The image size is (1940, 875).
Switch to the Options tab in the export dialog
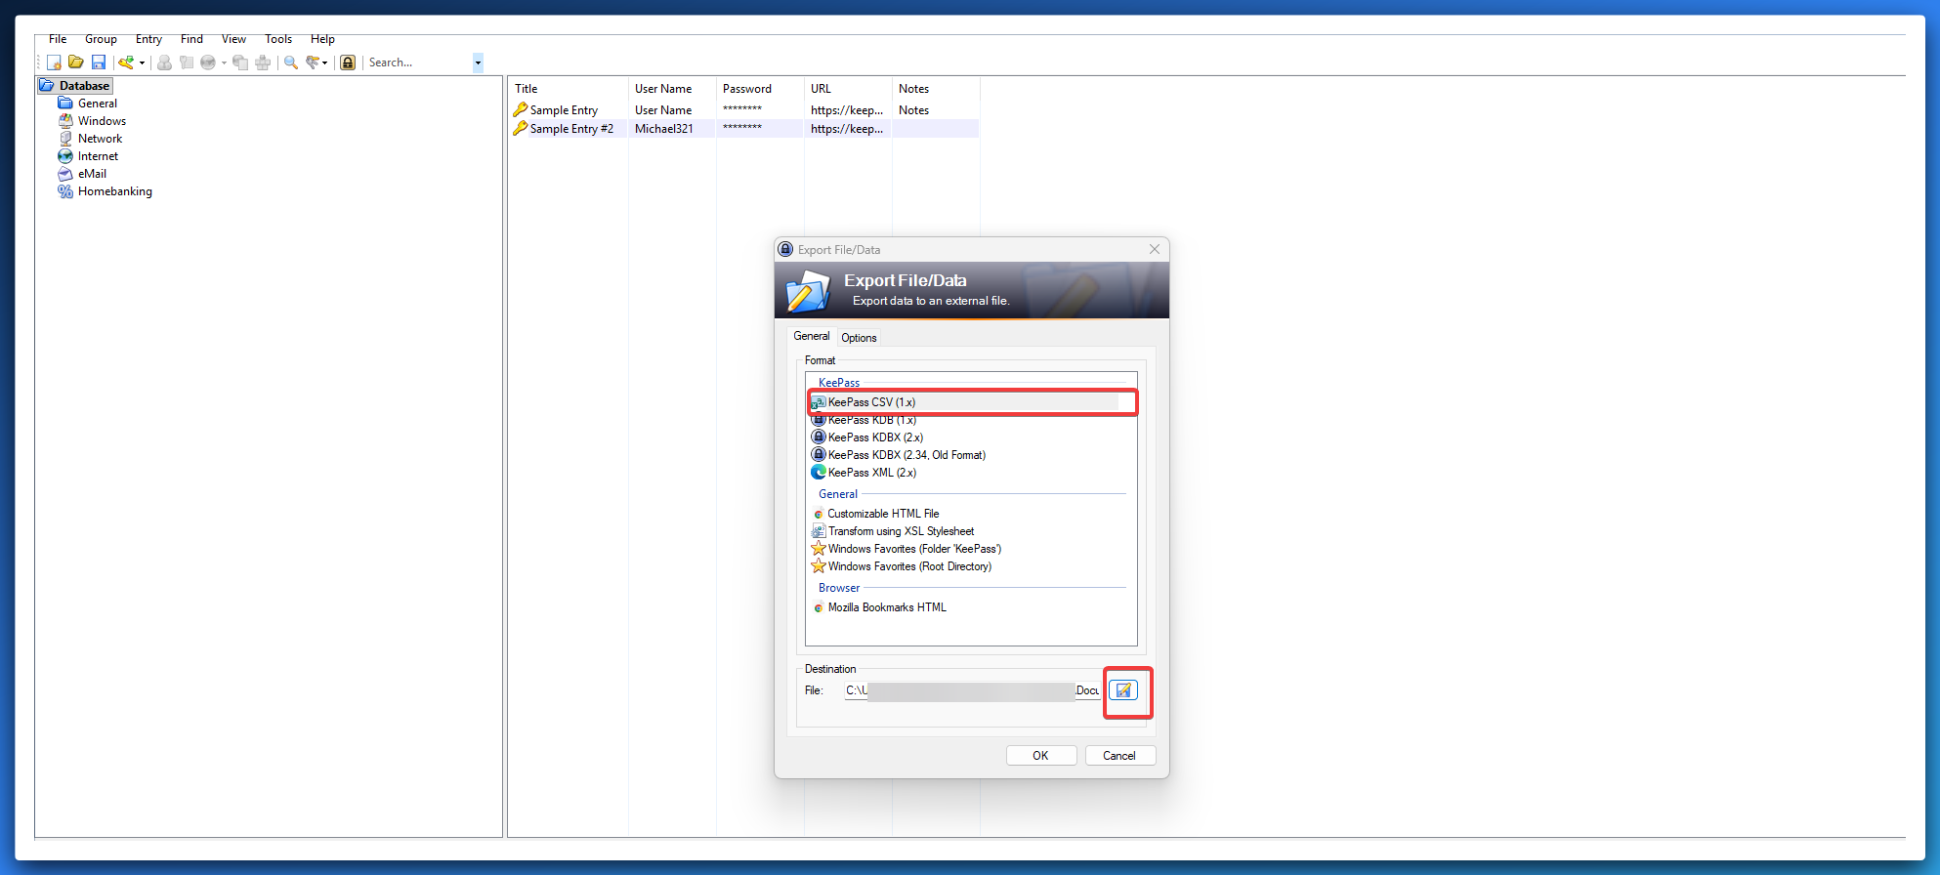tap(859, 338)
